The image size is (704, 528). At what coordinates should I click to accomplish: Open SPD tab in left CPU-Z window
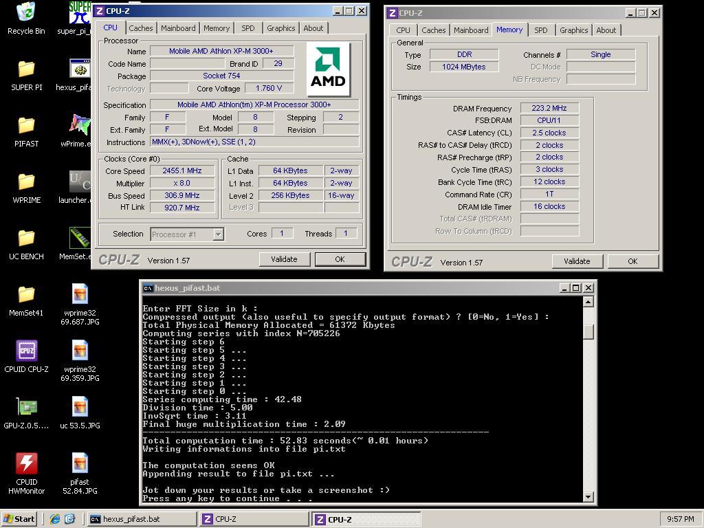[x=247, y=28]
